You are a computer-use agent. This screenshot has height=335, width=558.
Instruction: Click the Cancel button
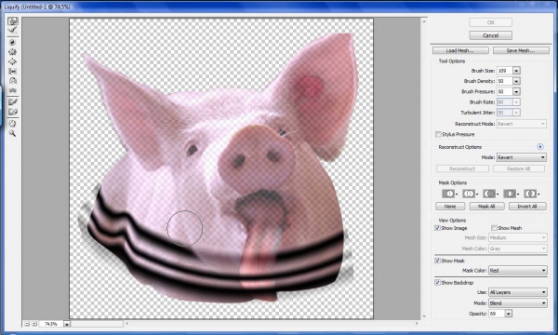click(x=491, y=35)
